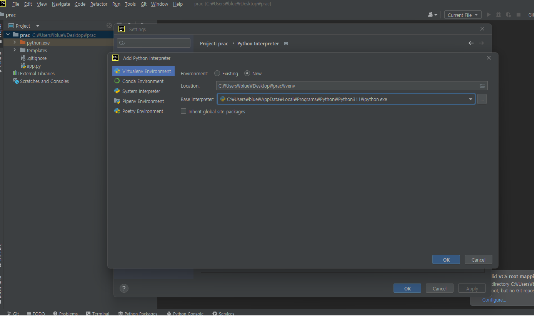Viewport: 542px width, 320px height.
Task: Close the Settings window
Action: pos(483,29)
